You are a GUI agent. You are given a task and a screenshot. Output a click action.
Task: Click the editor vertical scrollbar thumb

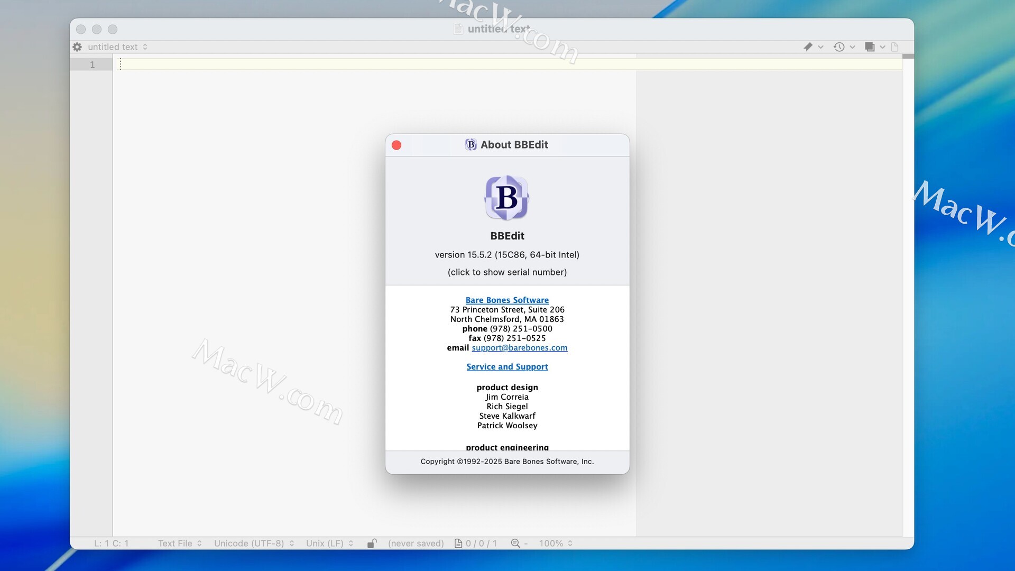(x=908, y=56)
